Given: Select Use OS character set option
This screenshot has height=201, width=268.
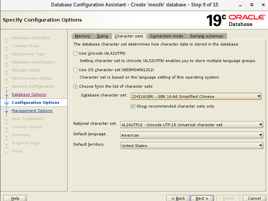Looking at the screenshot, I should coord(76,70).
